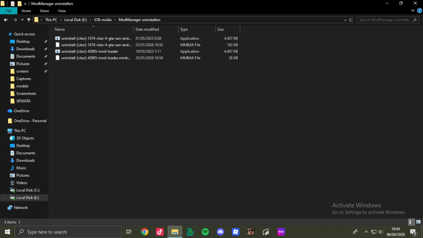Open the models folder
The image size is (423, 238).
(22, 86)
